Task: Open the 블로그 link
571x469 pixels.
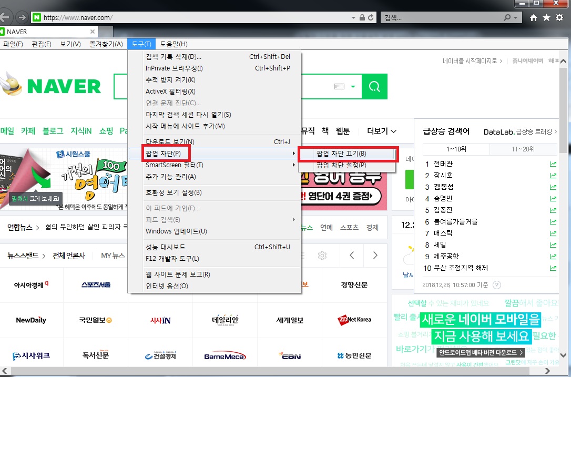Action: click(53, 131)
